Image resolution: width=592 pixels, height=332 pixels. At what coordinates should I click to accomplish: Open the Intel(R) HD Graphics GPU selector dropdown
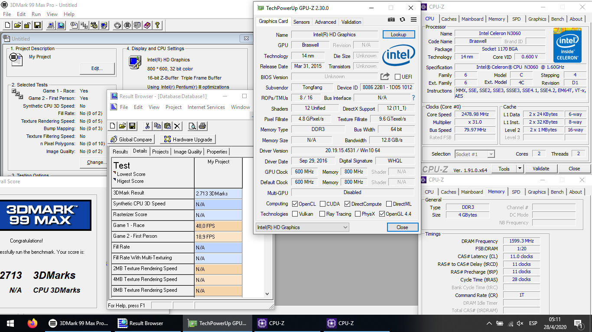click(302, 227)
